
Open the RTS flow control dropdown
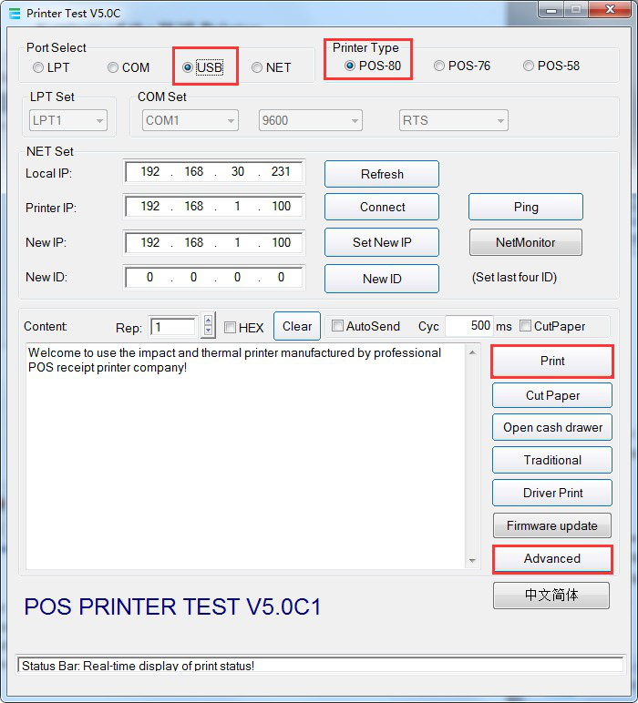pos(454,120)
